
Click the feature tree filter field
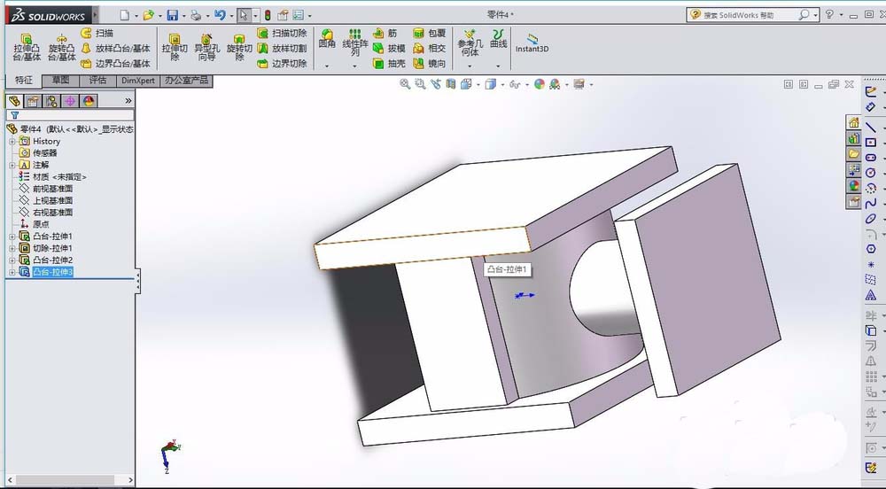(70, 115)
